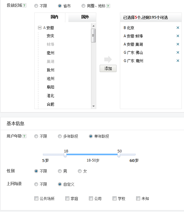Screen dimensions: 184x212
Task: Select 商圈、地标 radio option
Action: pyautogui.click(x=83, y=6)
